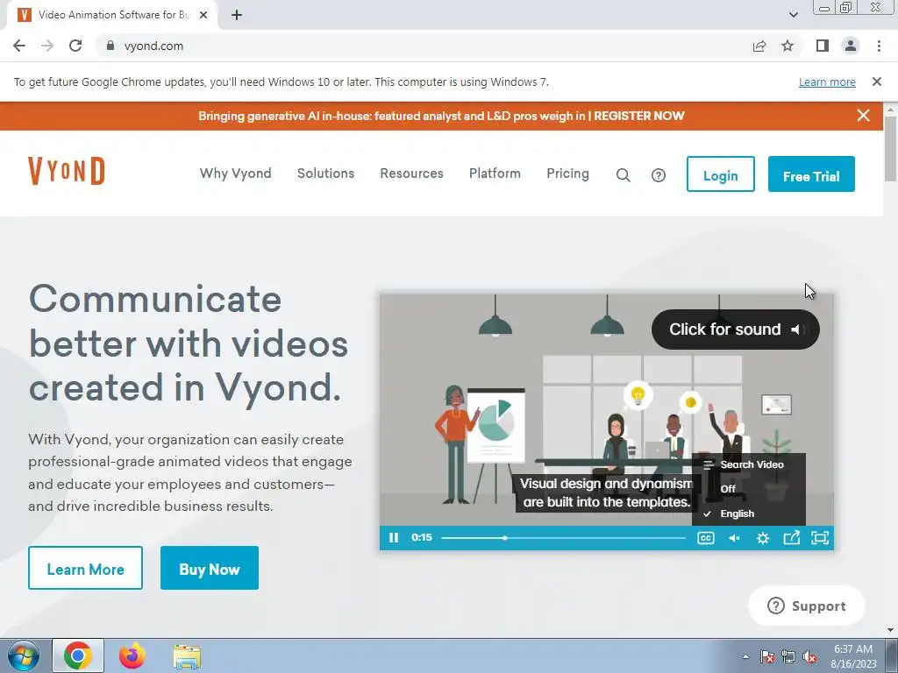Toggle closed captions CC button
Viewport: 898px width, 673px height.
click(706, 538)
